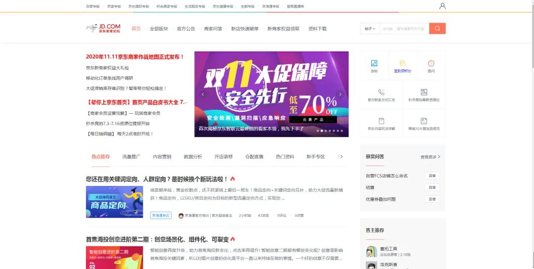
Task: Open 京东国际专板 top bar link
Action: point(138,6)
